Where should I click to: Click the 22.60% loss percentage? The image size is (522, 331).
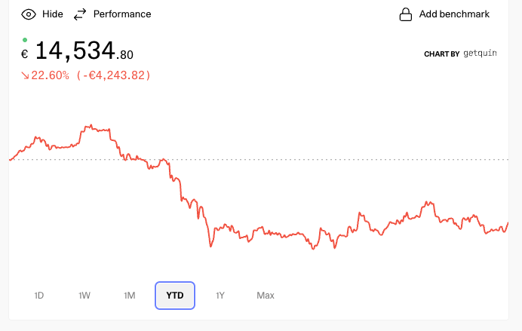click(51, 75)
